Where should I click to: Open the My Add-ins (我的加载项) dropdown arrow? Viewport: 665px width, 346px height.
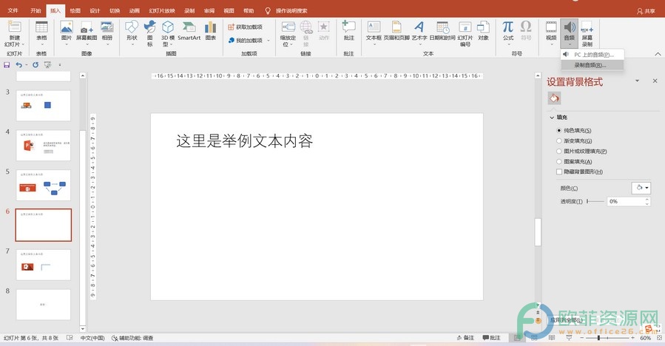point(268,41)
